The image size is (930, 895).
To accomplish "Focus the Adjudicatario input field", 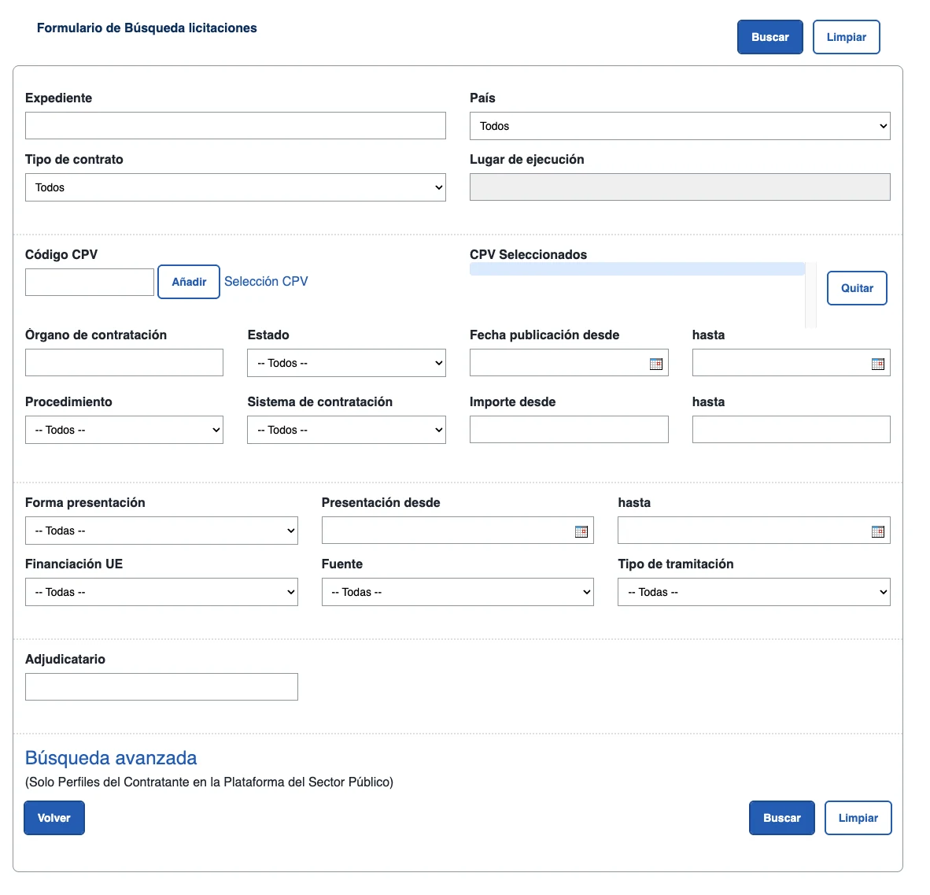I will click(x=161, y=686).
